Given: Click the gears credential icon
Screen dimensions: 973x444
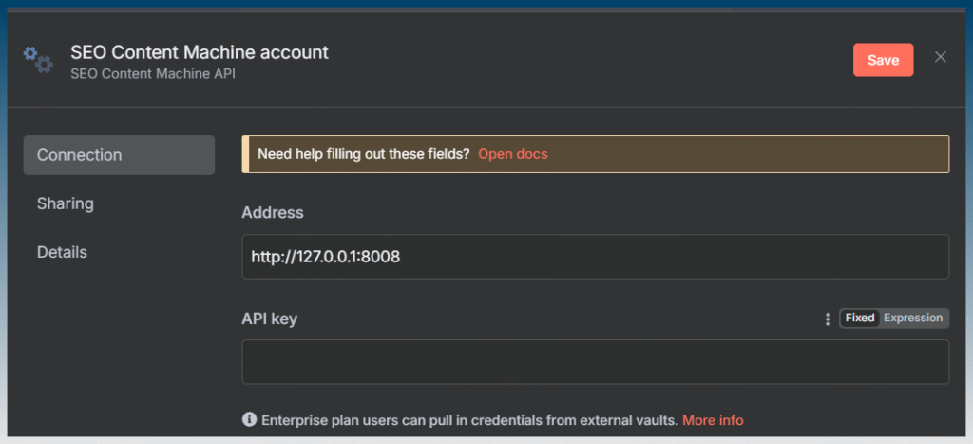Looking at the screenshot, I should point(38,60).
